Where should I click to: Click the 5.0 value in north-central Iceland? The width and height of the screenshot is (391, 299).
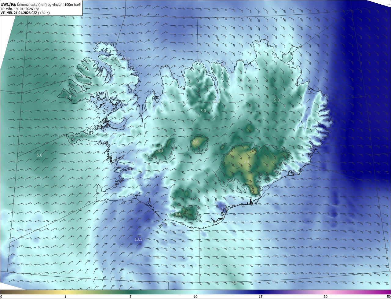pos(203,111)
